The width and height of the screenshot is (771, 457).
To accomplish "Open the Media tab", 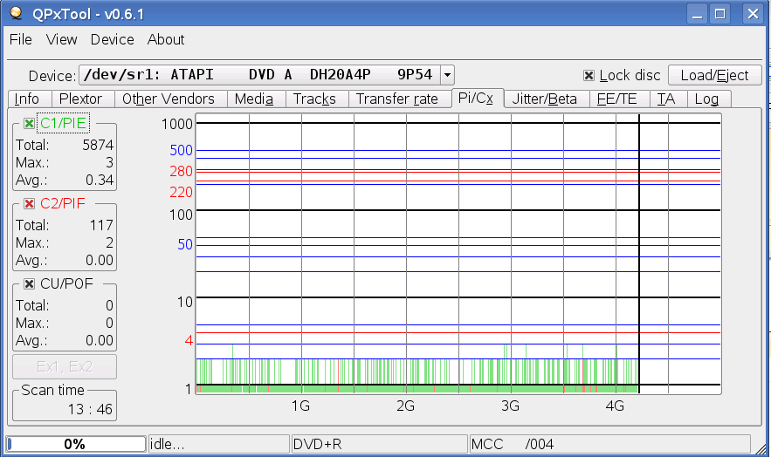I will tap(254, 99).
